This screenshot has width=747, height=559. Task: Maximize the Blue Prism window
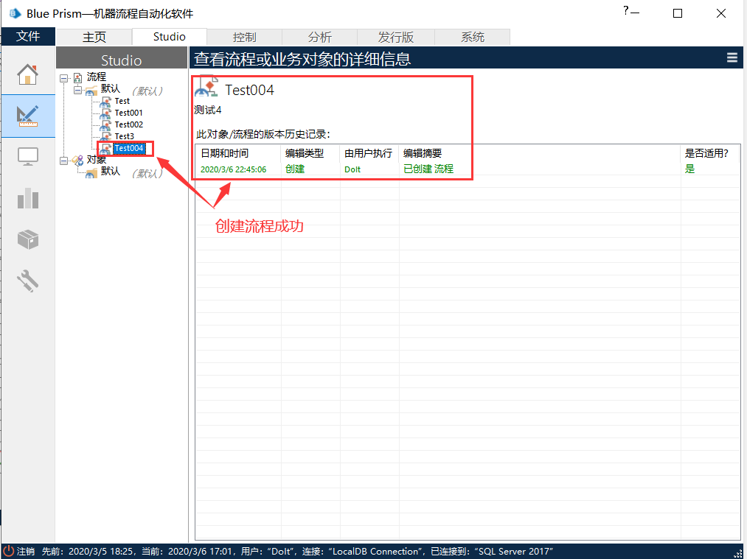click(x=678, y=13)
